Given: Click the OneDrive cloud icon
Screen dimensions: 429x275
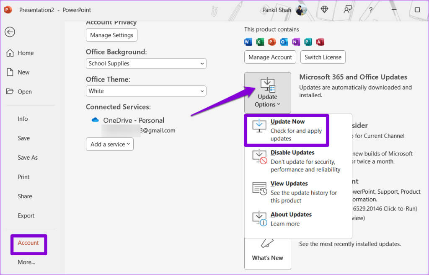Looking at the screenshot, I should click(95, 120).
